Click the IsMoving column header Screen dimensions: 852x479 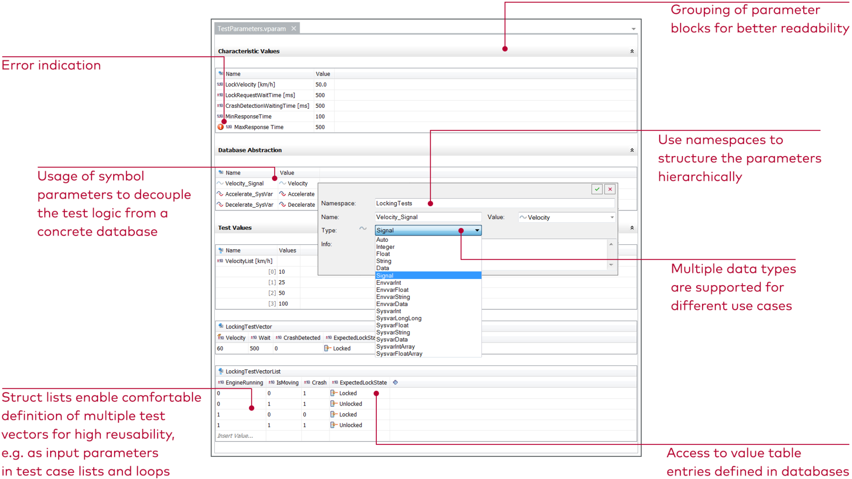[284, 383]
